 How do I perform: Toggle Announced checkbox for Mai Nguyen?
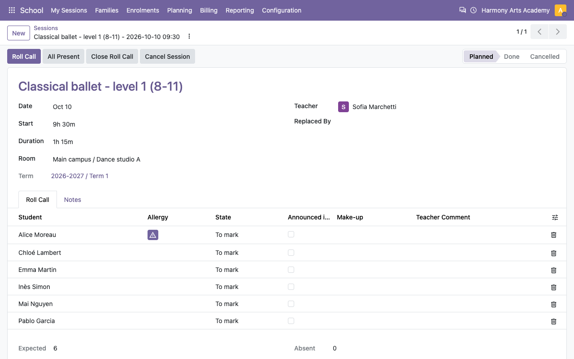[x=291, y=304]
